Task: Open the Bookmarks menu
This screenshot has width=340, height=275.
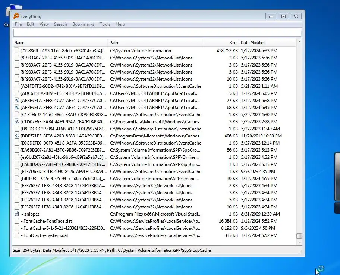Action: click(83, 24)
